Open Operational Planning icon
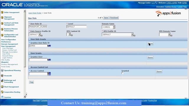189x106 pixels. [x=2, y=70]
